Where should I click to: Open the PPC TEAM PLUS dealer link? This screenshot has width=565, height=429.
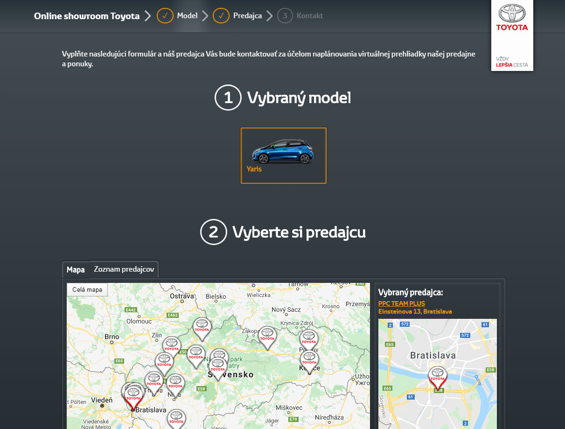tap(402, 303)
